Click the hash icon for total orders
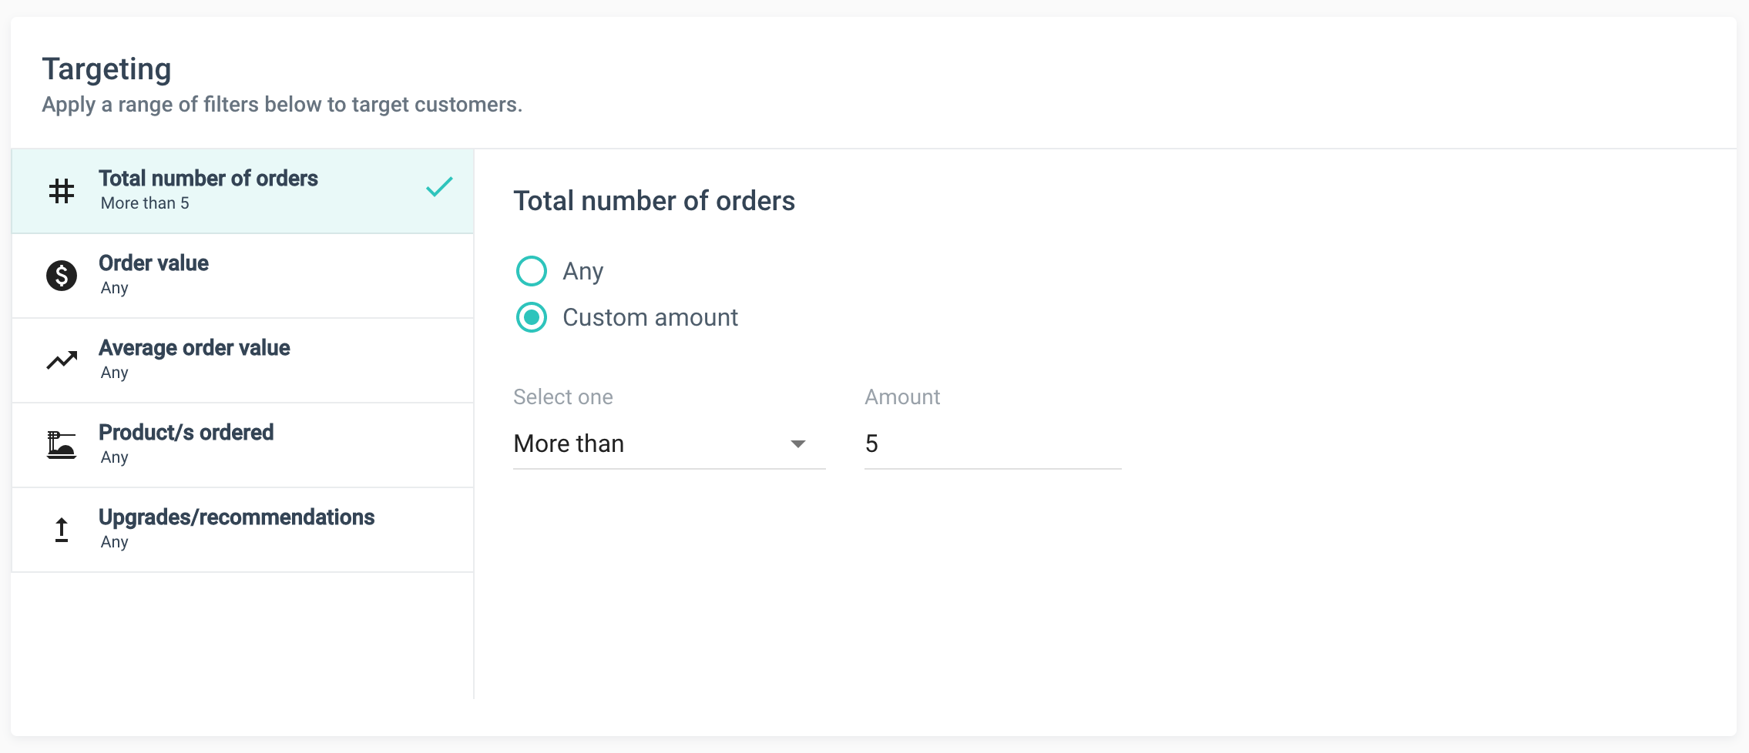This screenshot has height=753, width=1749. [62, 191]
